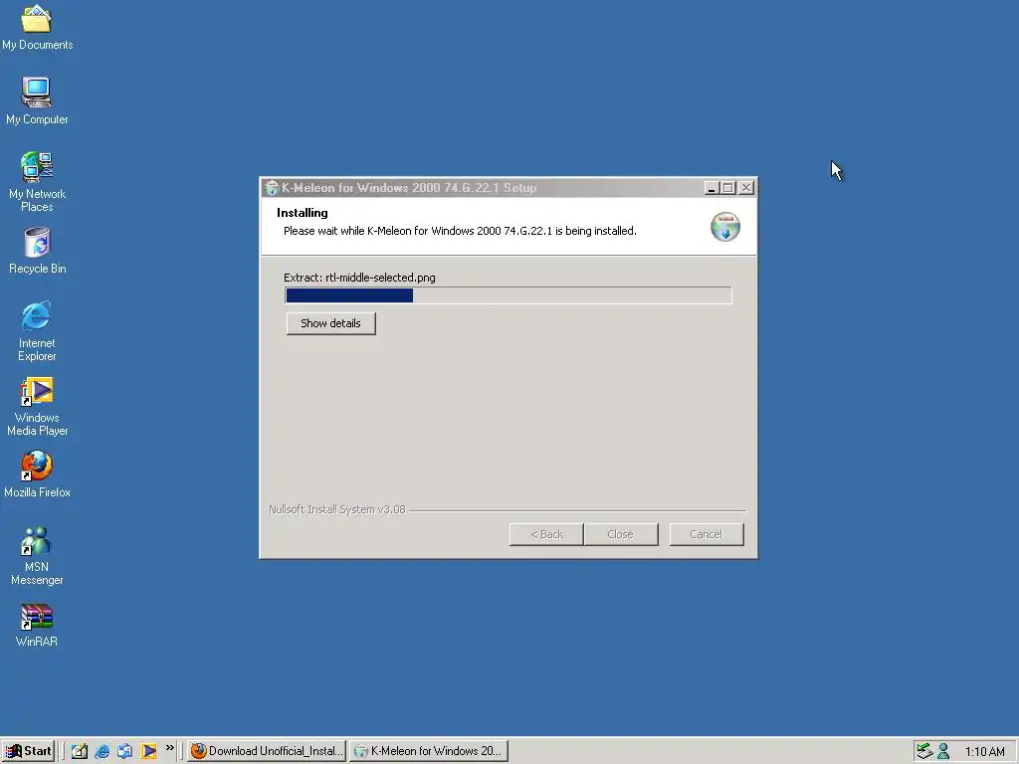Select the Internet Explorer desktop shortcut

click(37, 330)
